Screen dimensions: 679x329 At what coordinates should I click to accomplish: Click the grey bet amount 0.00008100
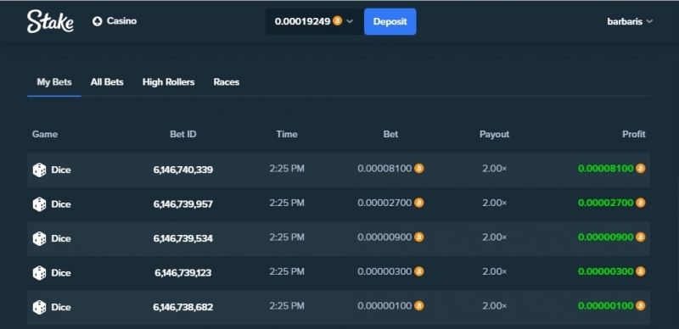point(384,169)
